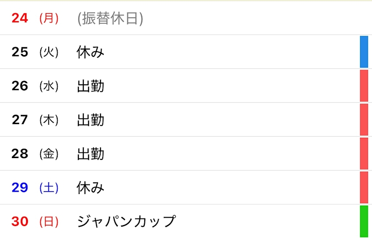Image resolution: width=372 pixels, height=238 pixels.
Task: Click the blue color tag on day 25
Action: coord(364,52)
